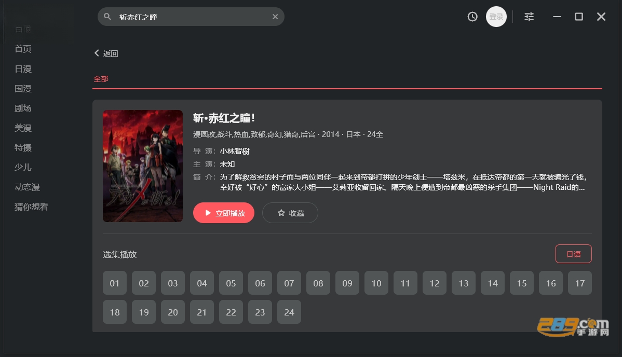Select the 全部 tab
The width and height of the screenshot is (622, 357).
click(101, 78)
